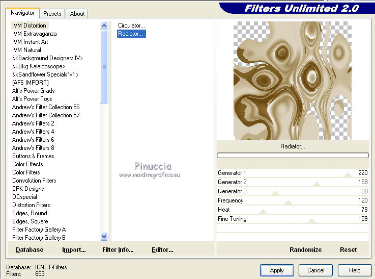Viewport: 375px width, 279px height.
Task: Click the Generator 2 slider handle
Action: (x=317, y=184)
